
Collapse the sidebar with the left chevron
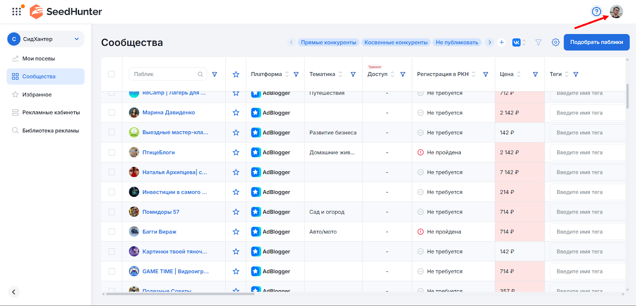(14, 292)
